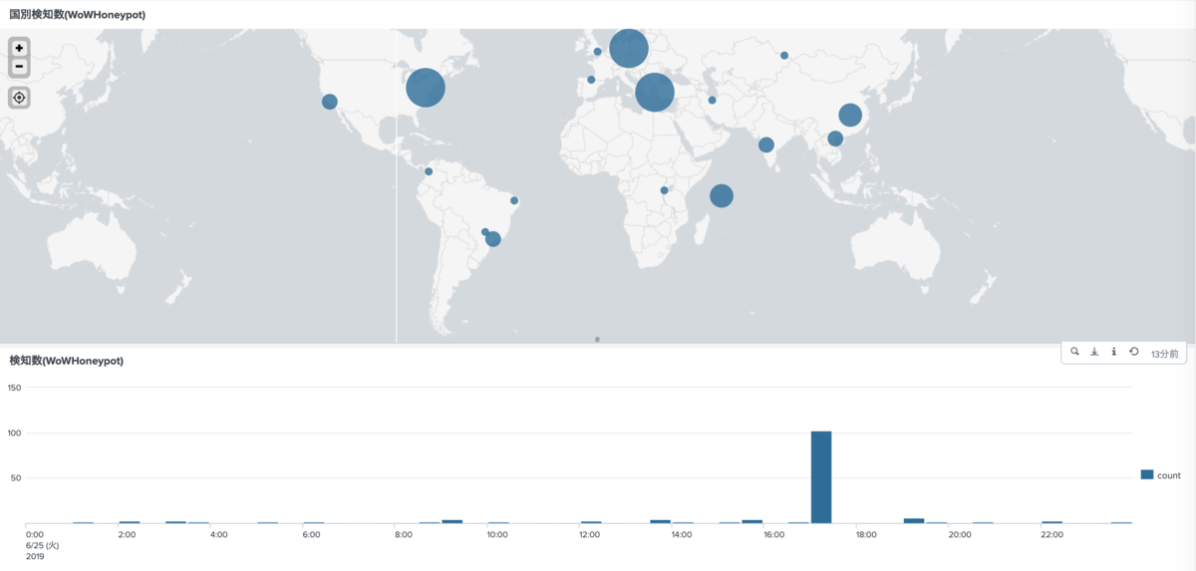This screenshot has height=571, width=1196.
Task: Select the large bubble over the Indian Ocean
Action: coord(722,195)
